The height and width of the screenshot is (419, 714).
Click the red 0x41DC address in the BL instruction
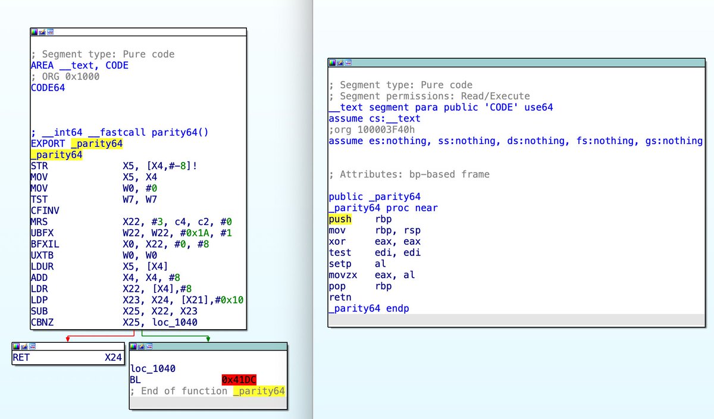tap(238, 379)
